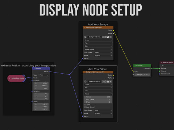Open Single Image source dropdown
The image size is (174, 130).
tap(98, 49)
